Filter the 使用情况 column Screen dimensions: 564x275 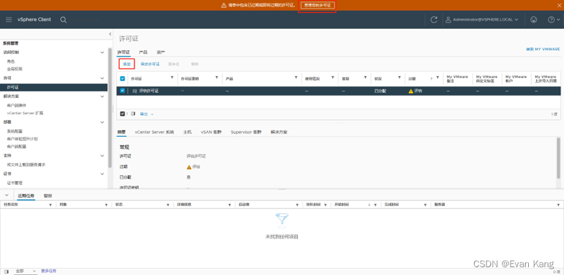[333, 78]
